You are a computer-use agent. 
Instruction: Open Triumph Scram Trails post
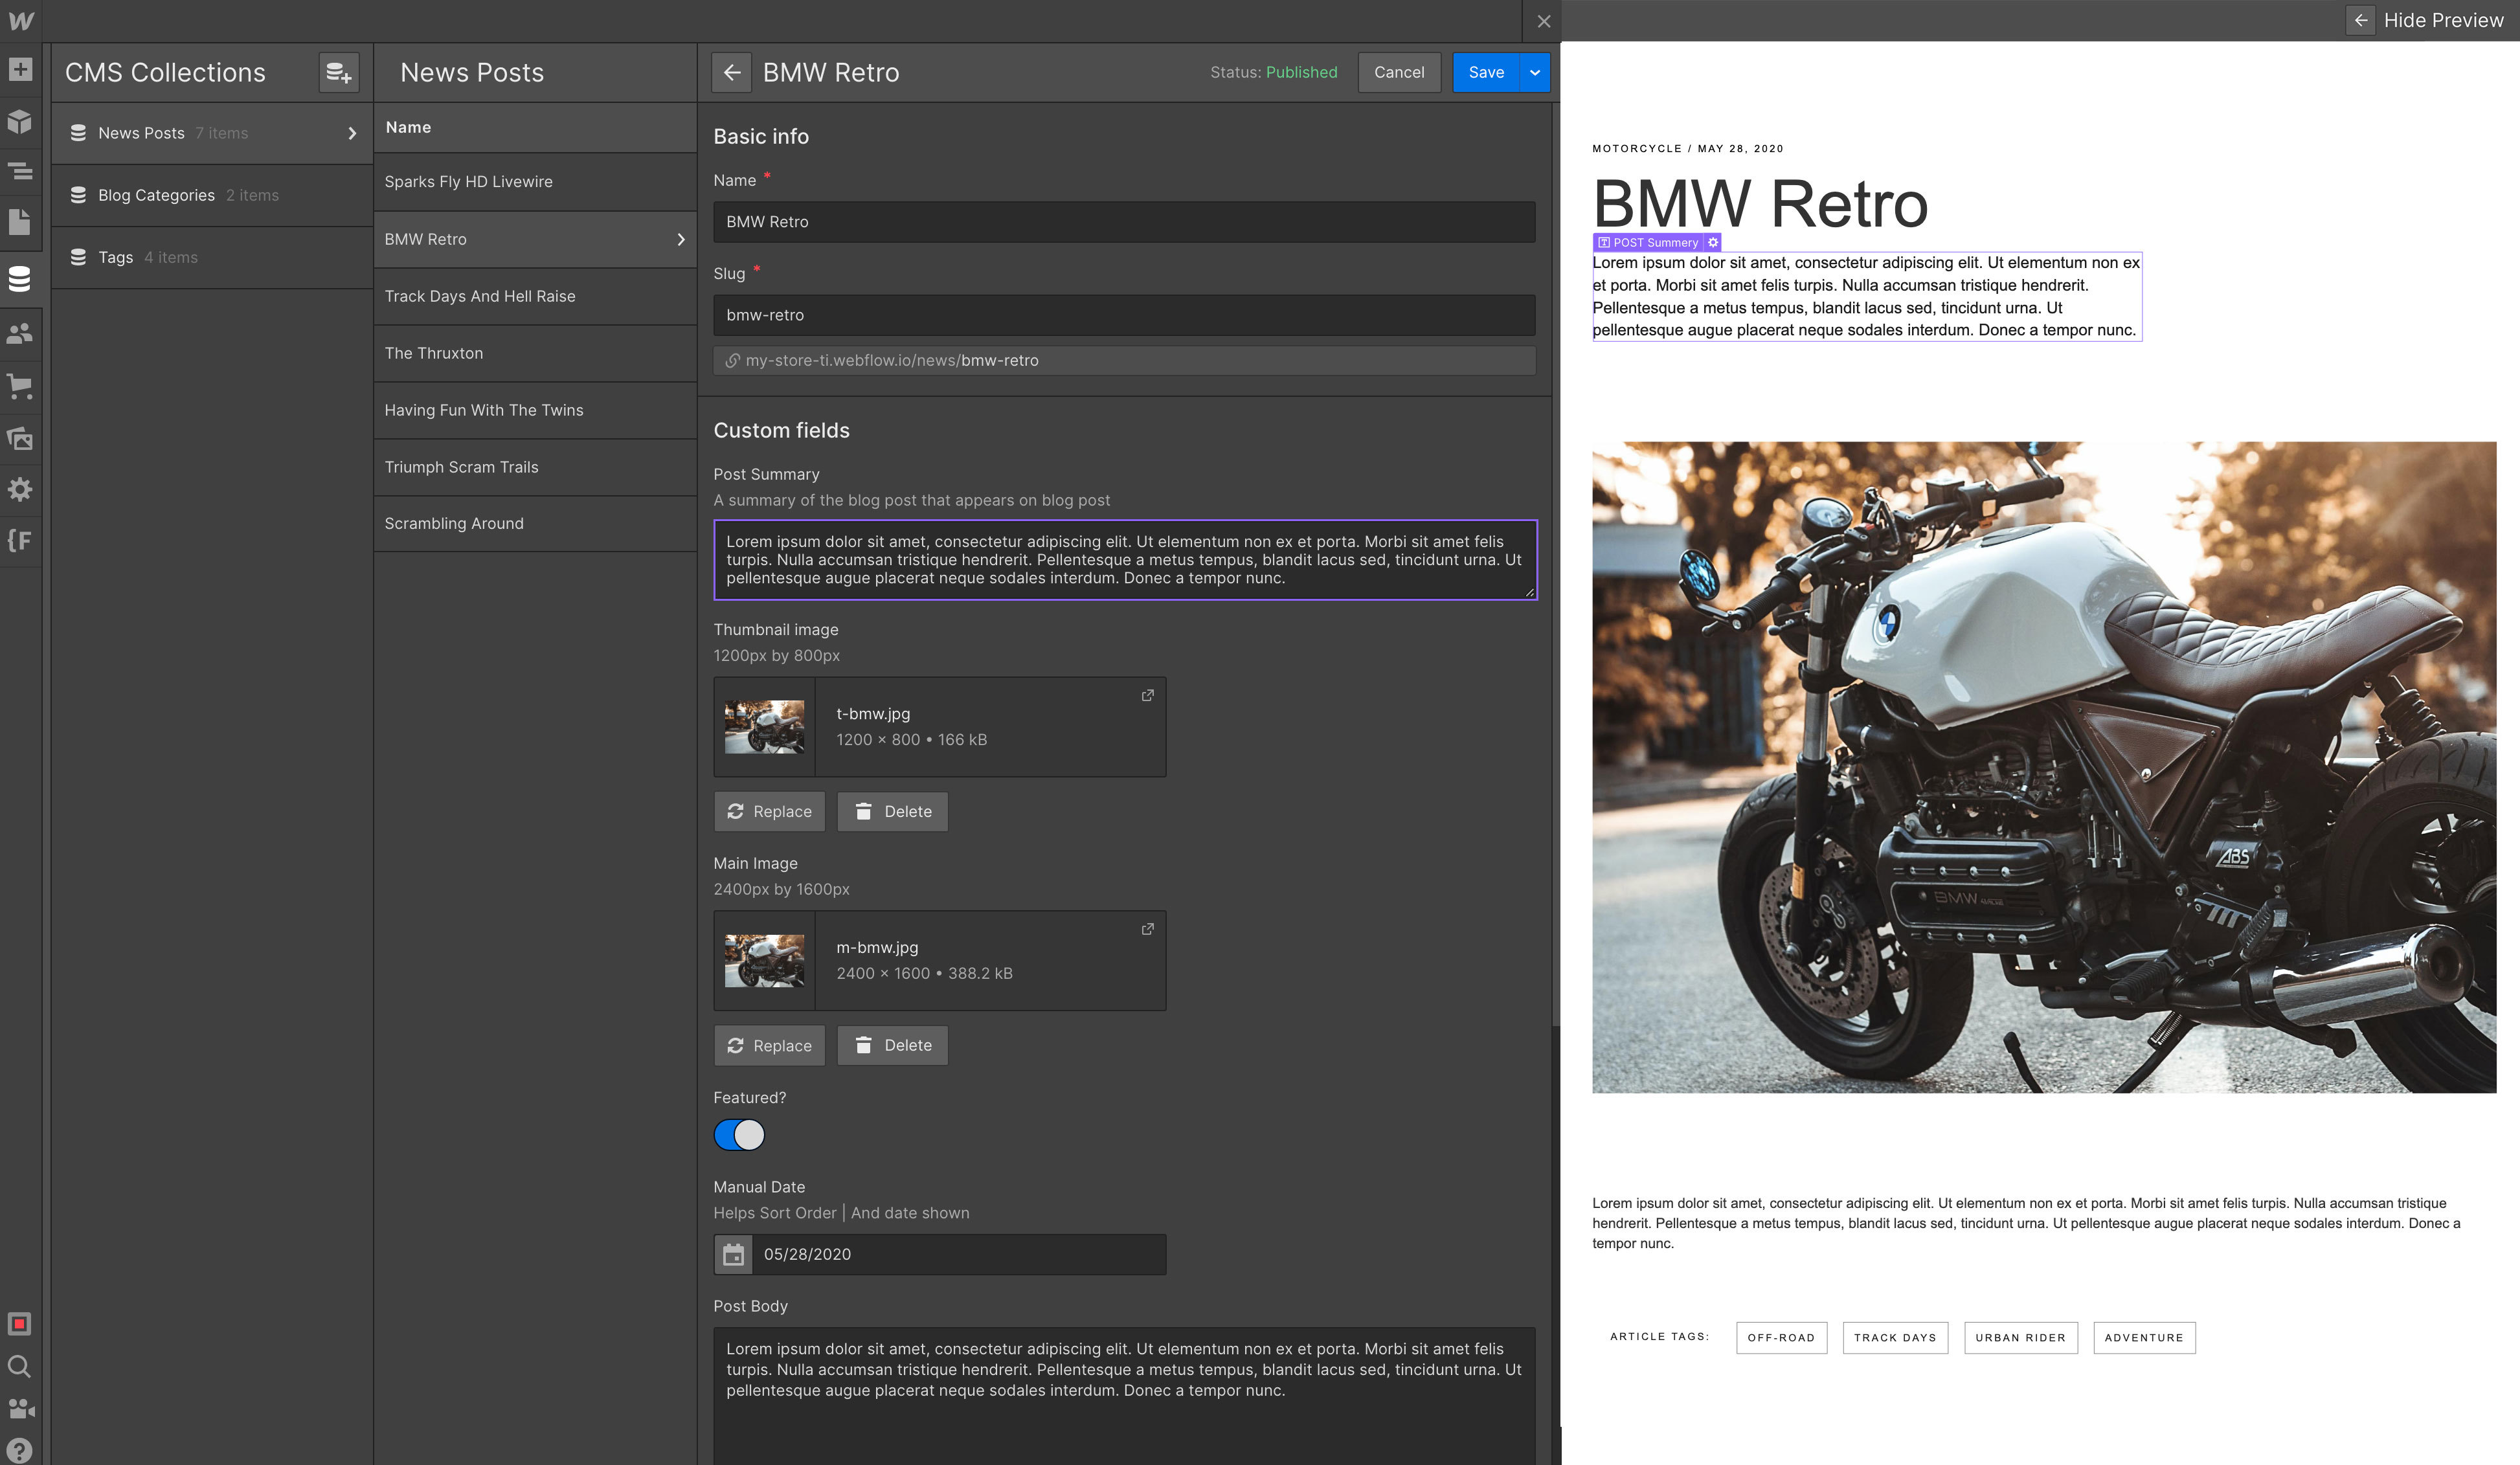535,468
